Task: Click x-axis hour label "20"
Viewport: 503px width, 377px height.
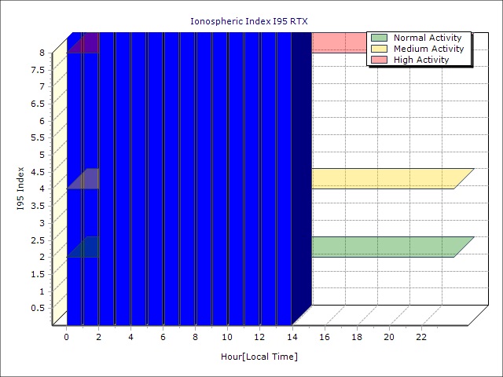Action: point(389,337)
